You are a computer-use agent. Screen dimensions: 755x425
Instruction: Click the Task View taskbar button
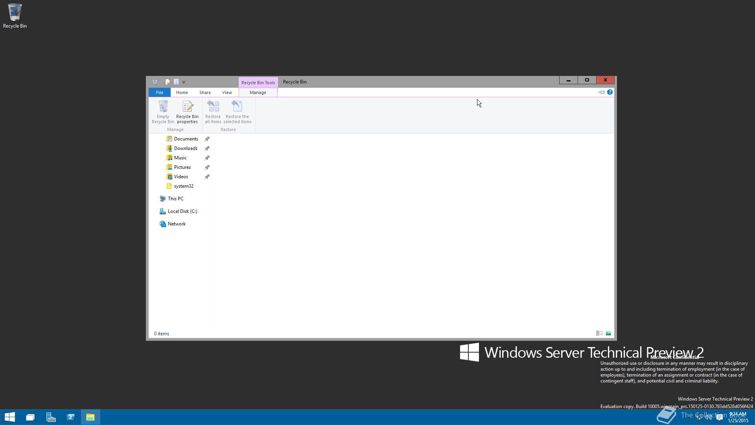tap(30, 417)
